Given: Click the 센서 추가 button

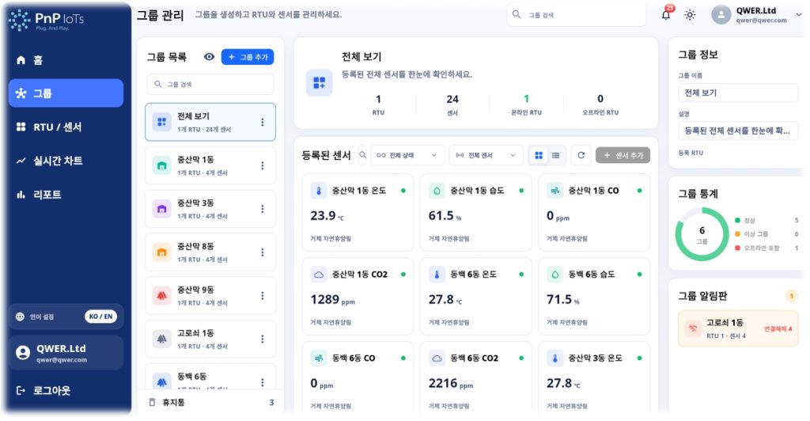Looking at the screenshot, I should tap(623, 155).
